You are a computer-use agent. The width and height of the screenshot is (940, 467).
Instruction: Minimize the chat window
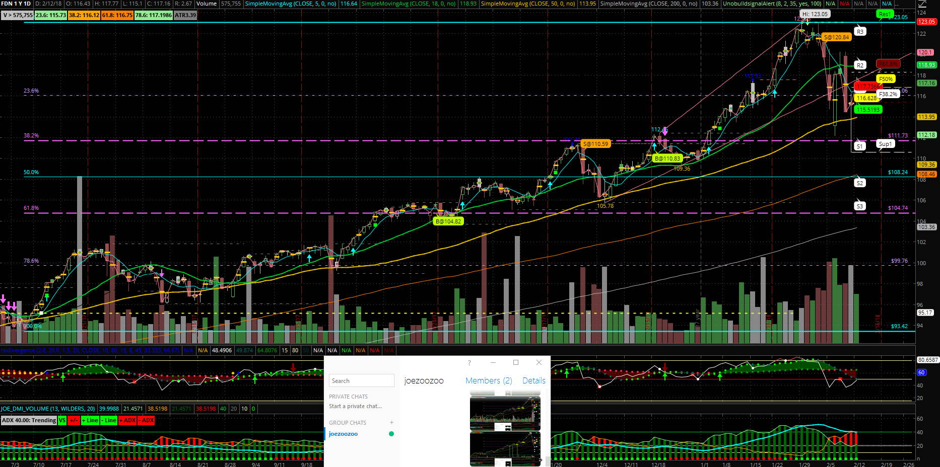pos(493,362)
